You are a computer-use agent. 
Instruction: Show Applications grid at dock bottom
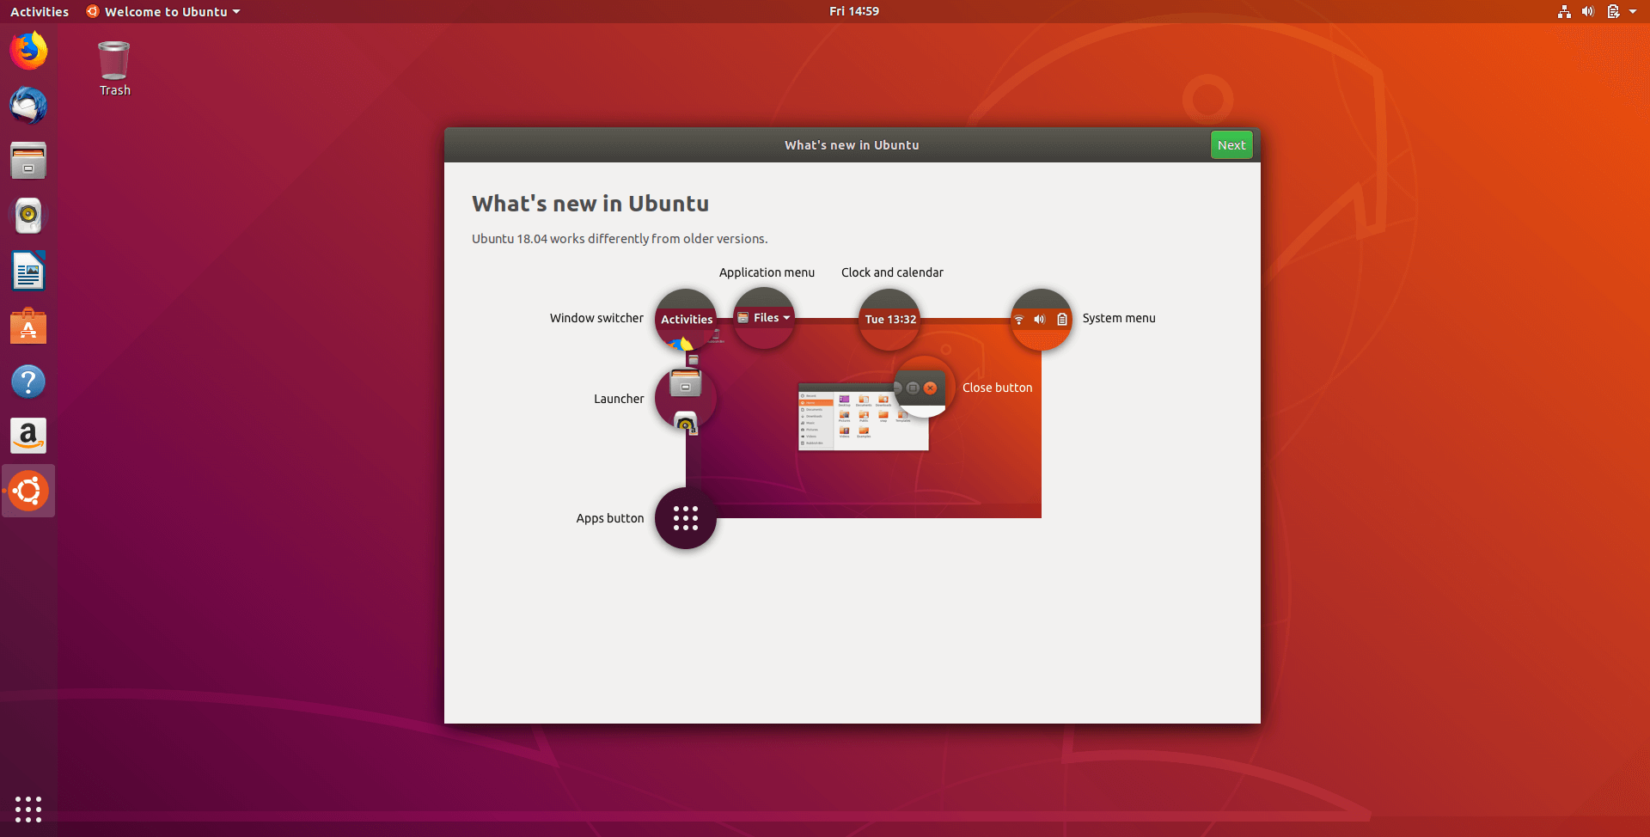28,809
